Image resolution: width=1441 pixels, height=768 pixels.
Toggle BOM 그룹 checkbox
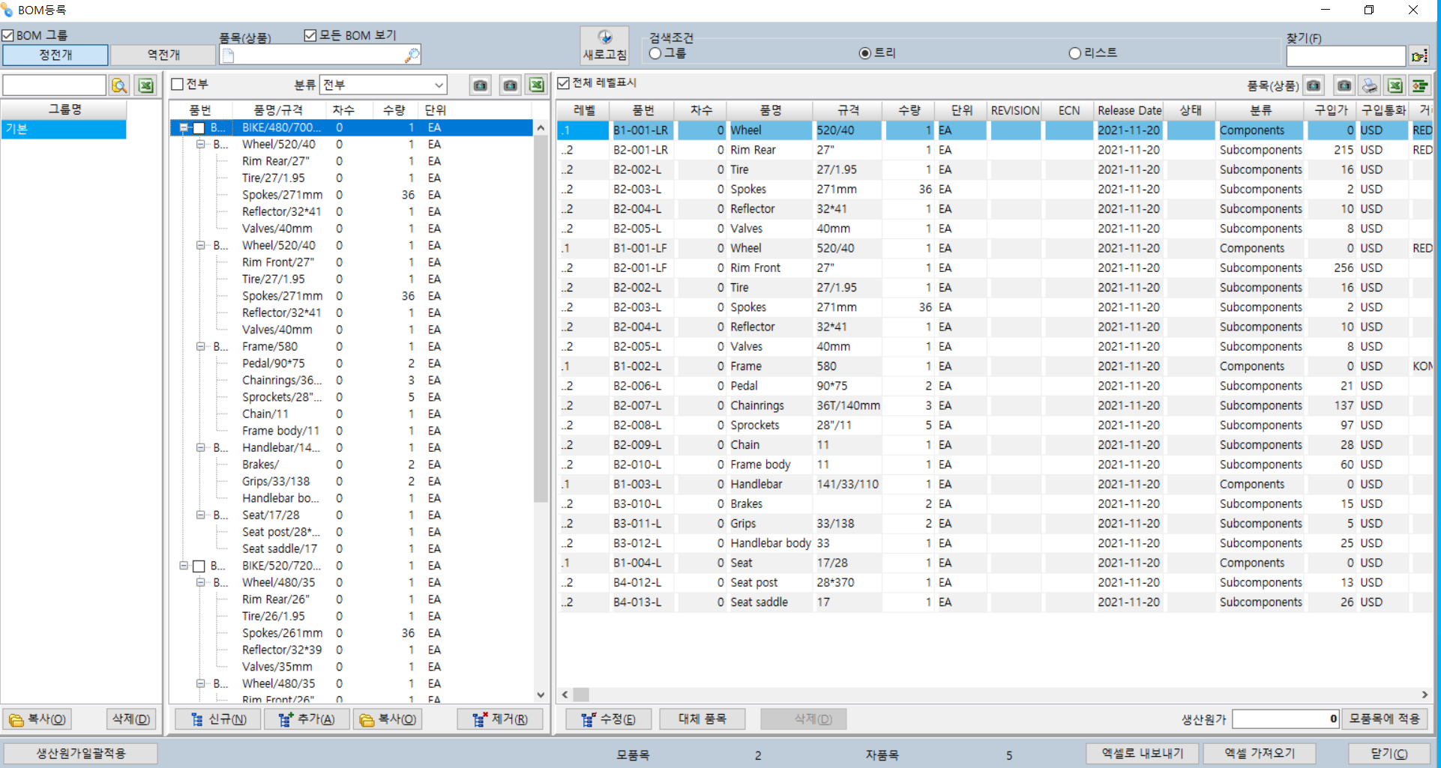coord(7,35)
